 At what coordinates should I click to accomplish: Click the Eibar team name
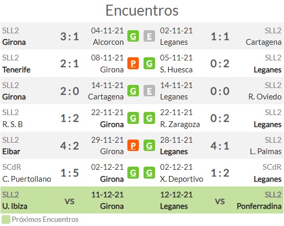point(11,152)
